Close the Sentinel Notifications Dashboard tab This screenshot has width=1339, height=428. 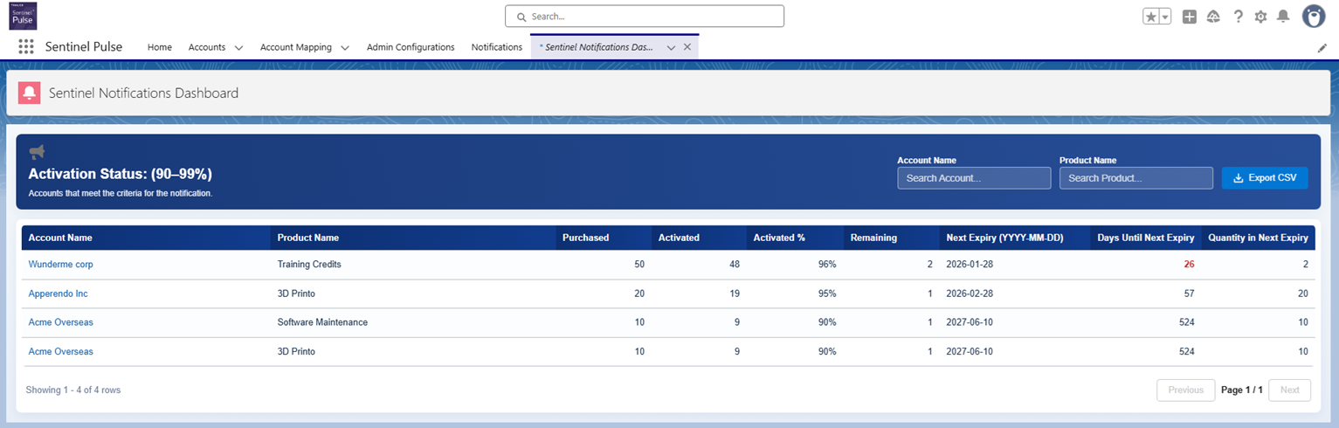click(x=687, y=48)
